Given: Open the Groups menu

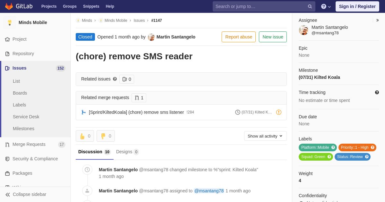Looking at the screenshot, I should (x=70, y=6).
